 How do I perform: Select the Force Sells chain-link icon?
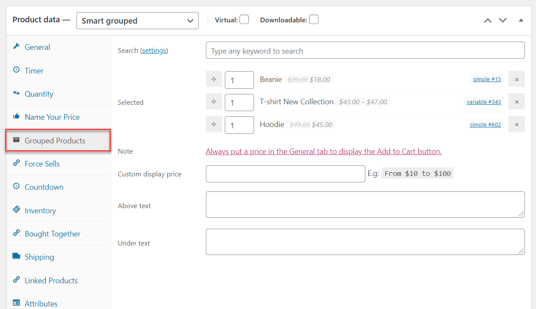pos(16,163)
